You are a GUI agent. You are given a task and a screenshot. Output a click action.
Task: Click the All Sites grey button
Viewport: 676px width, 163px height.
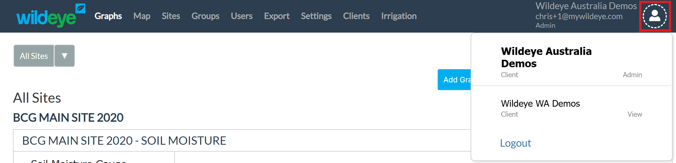click(x=34, y=56)
